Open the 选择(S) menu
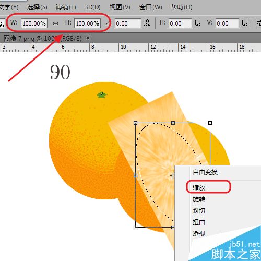 coord(37,7)
